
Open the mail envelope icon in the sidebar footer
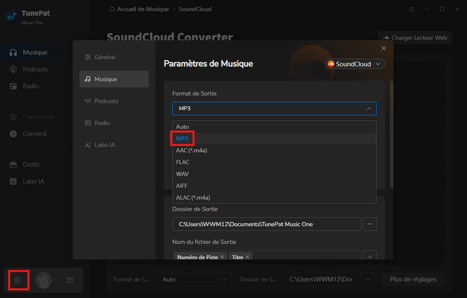click(69, 280)
